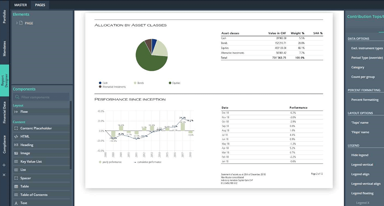The width and height of the screenshot is (384, 206).
Task: Click the search magnifier icon
Action: coord(17,97)
